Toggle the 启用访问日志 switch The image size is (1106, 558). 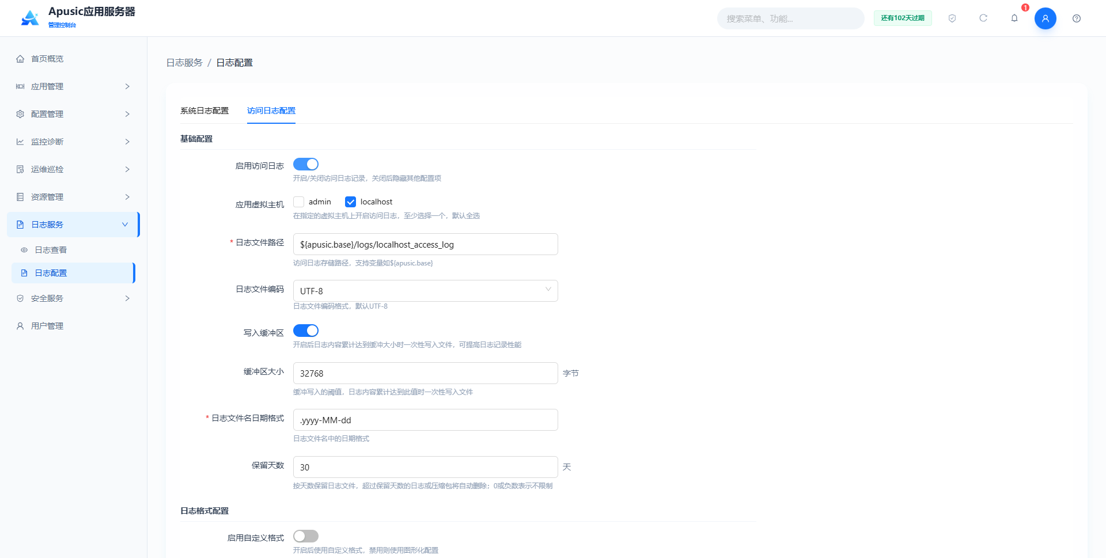click(x=306, y=164)
